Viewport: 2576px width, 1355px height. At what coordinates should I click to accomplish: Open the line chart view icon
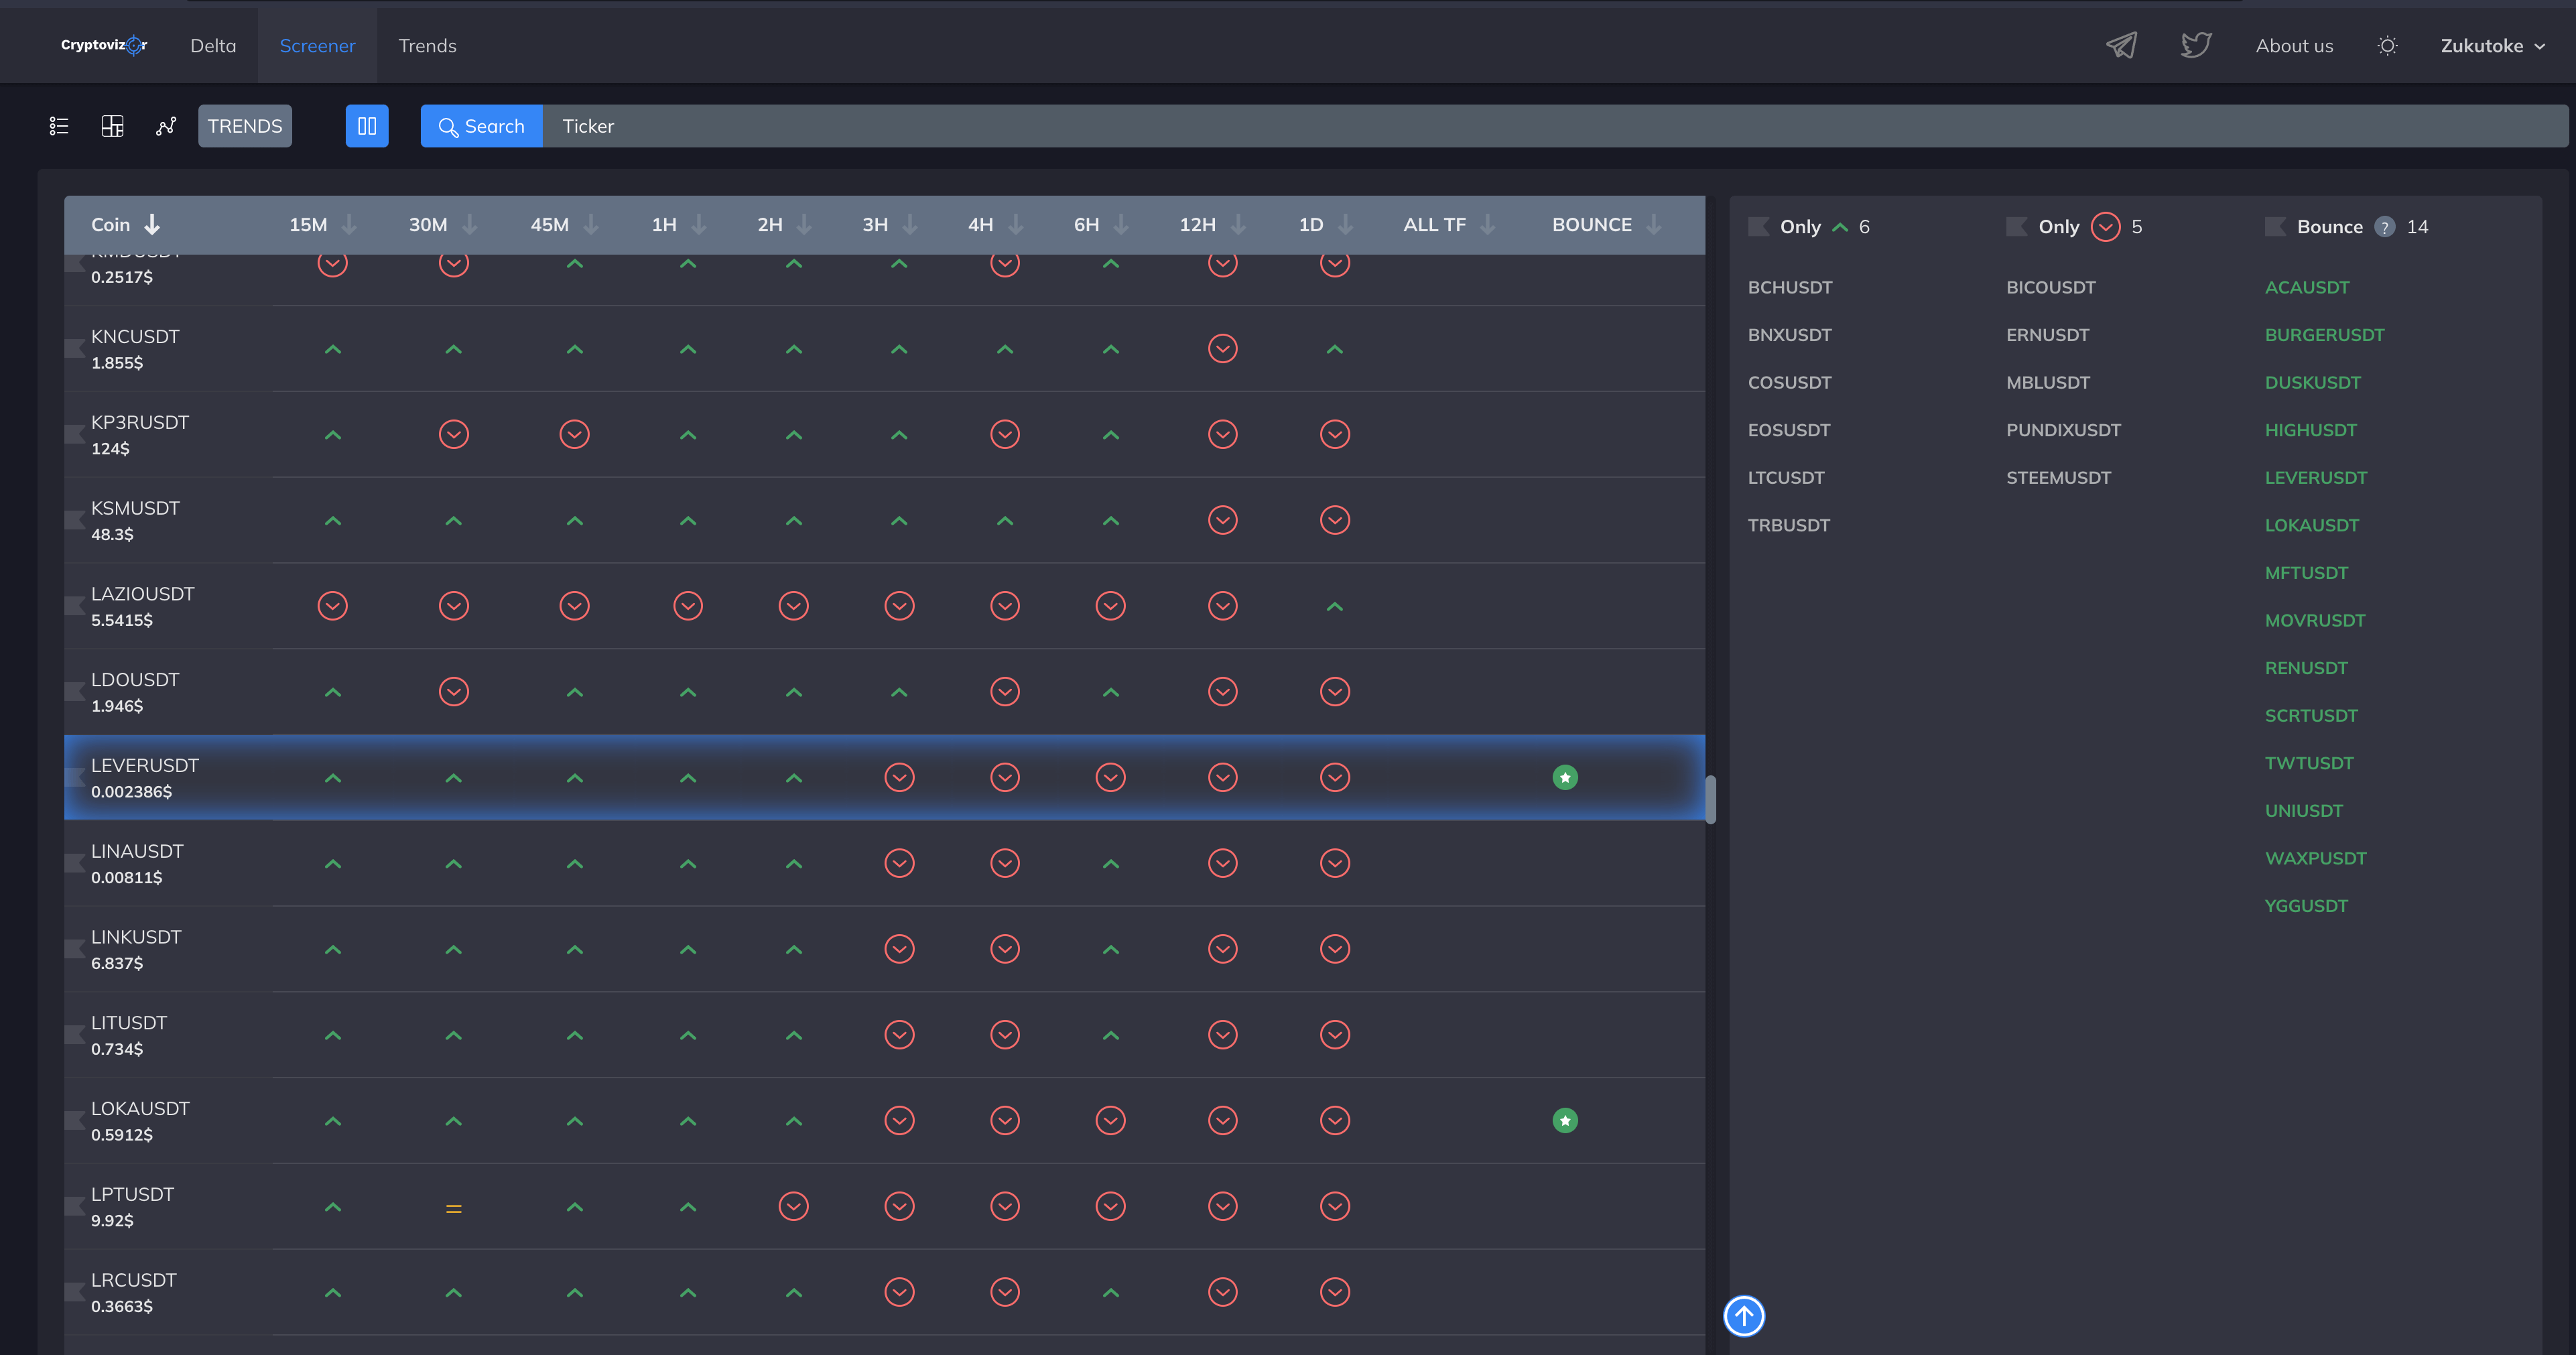pyautogui.click(x=166, y=126)
